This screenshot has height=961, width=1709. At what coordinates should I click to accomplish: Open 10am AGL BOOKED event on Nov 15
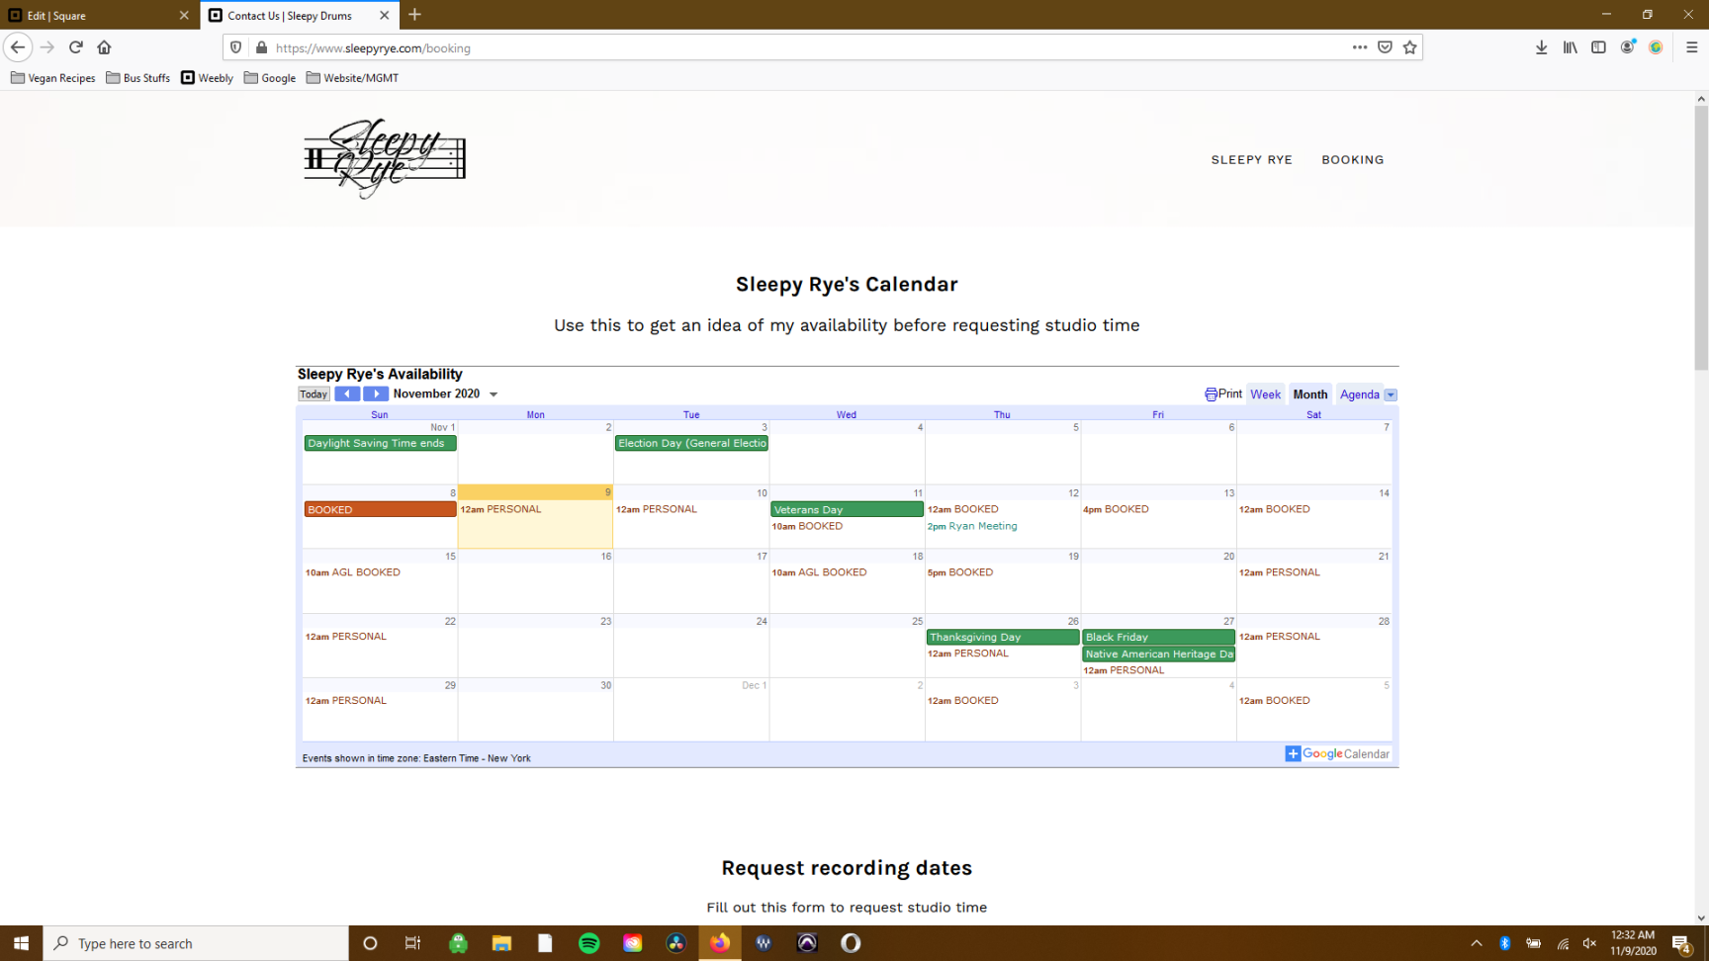point(353,572)
